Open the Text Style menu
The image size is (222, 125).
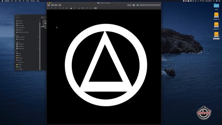point(91,8)
